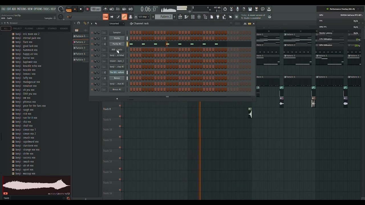Toggle the link/multilink controllers icon
Image resolution: width=365 pixels, height=205 pixels.
[x=124, y=17]
